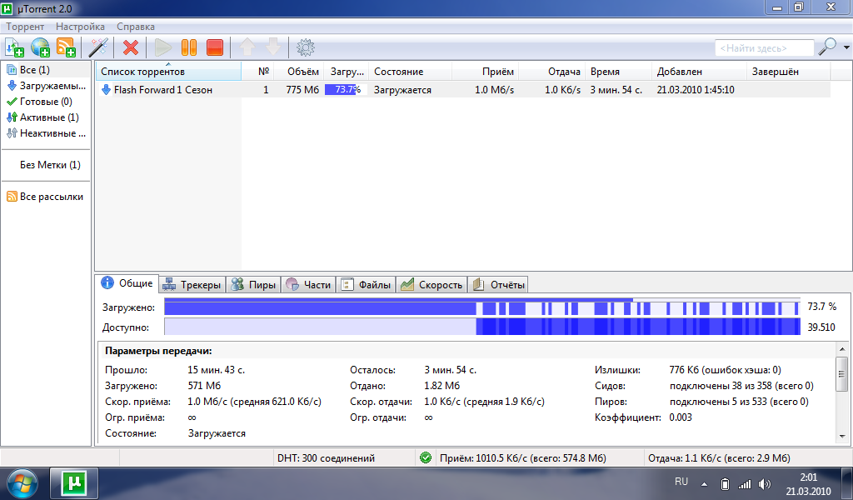853x500 pixels.
Task: Click the µTorrent taskbar button
Action: coord(74,483)
